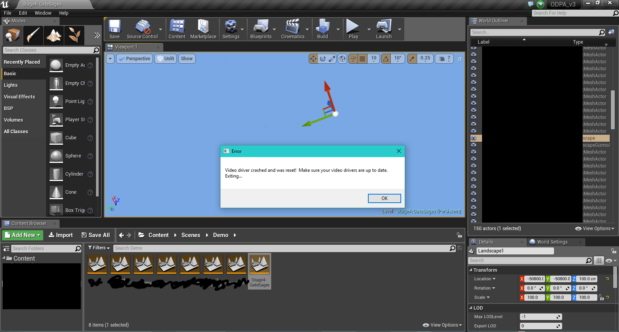Screen dimensions: 619x332
Task: Click the Launch toolbar icon
Action: coord(383,29)
